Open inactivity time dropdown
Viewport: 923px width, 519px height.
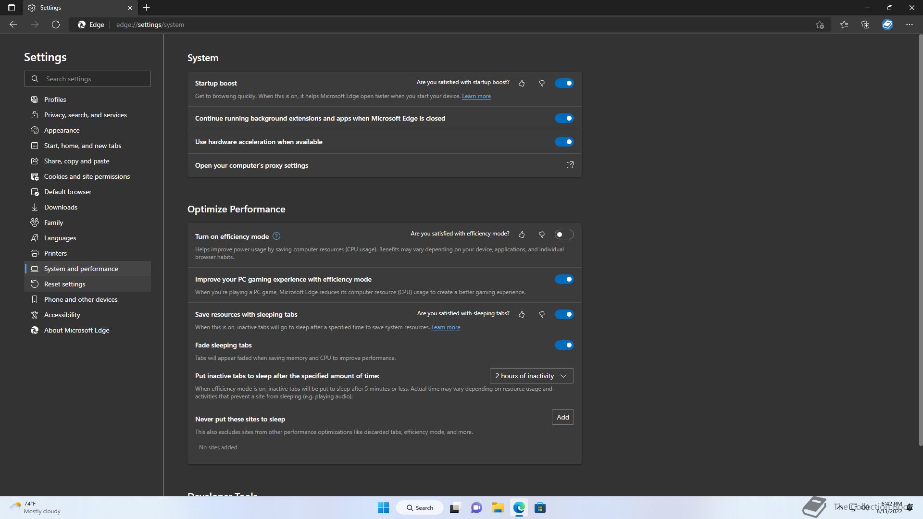coord(532,376)
